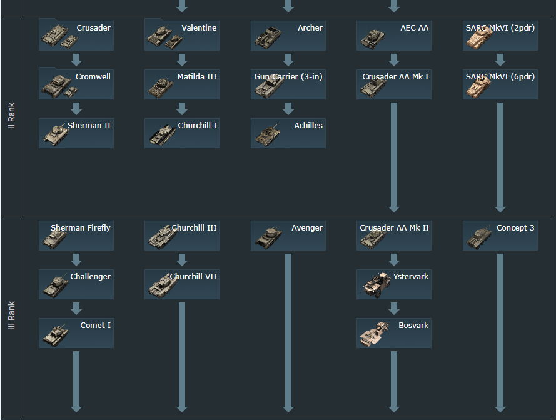Expand the Crusader vehicle group
The width and height of the screenshot is (556, 420).
coord(76,35)
